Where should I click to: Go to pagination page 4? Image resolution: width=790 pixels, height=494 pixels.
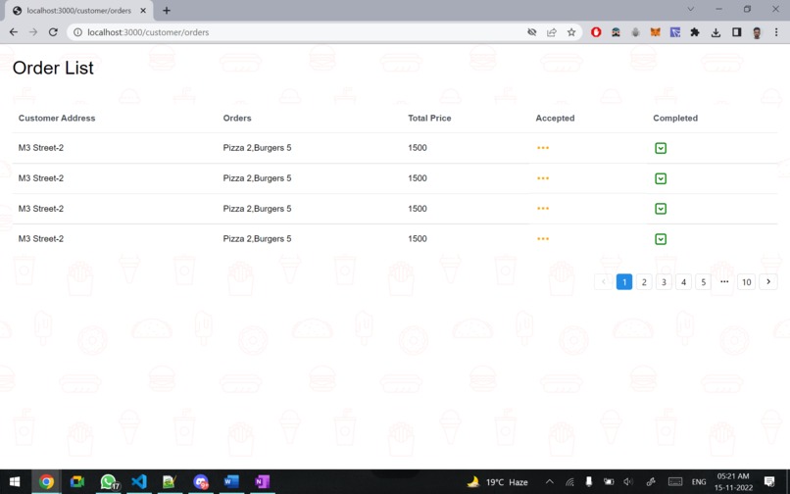pos(684,281)
